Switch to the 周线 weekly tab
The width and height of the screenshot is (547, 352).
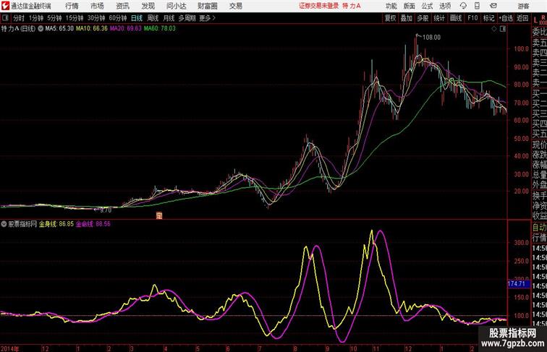(153, 18)
